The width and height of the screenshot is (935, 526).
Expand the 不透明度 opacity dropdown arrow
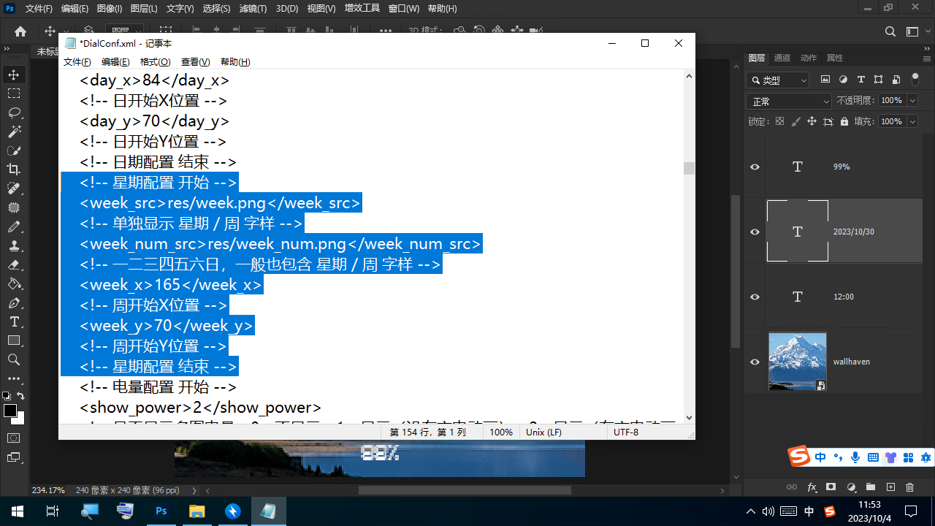click(912, 101)
